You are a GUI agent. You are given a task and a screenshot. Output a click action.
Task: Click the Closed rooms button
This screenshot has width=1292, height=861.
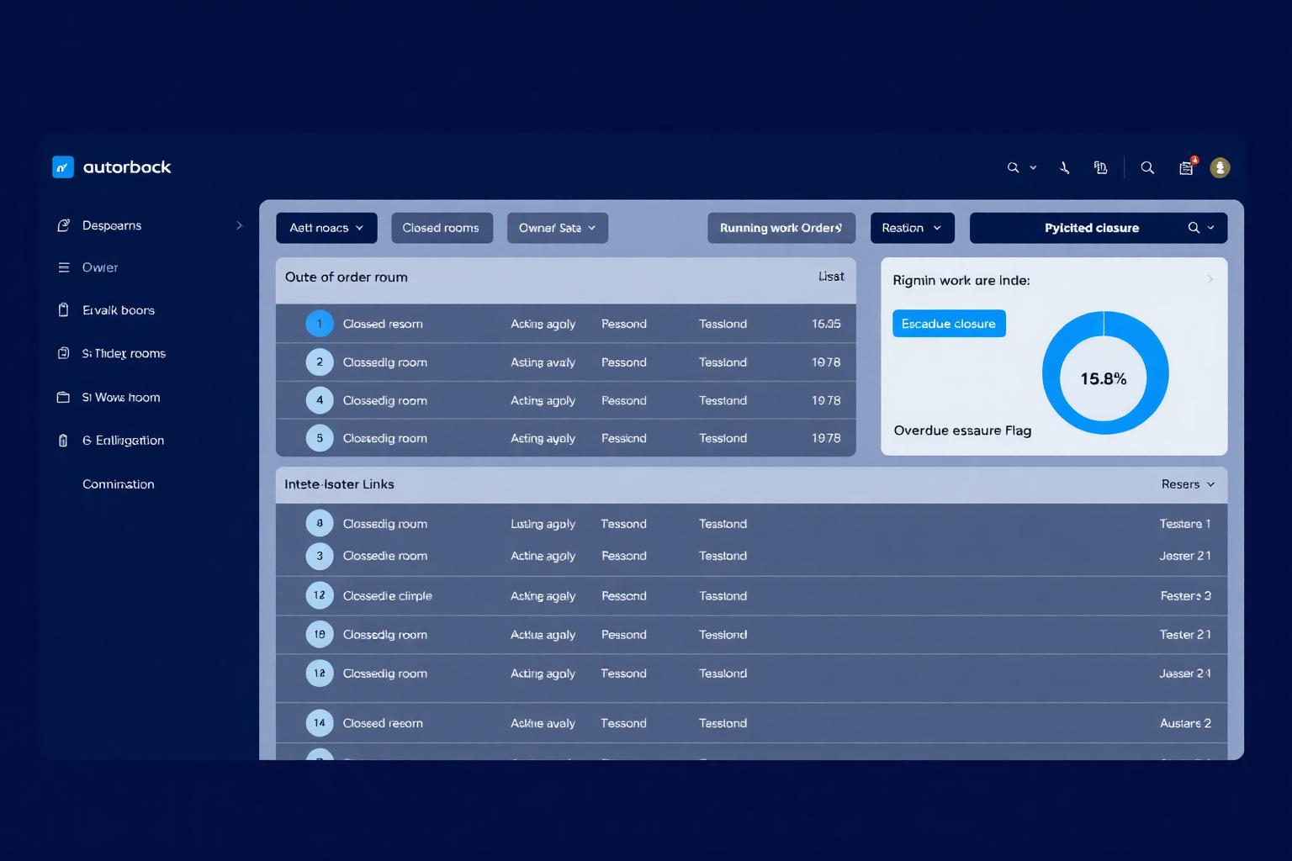[442, 228]
